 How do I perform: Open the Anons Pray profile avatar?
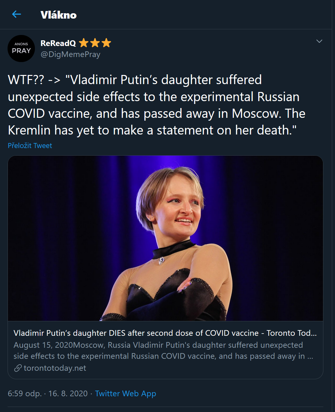point(21,49)
